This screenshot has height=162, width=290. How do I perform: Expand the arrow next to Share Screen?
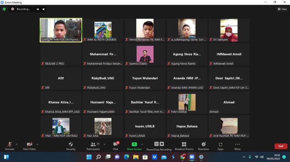pyautogui.click(x=142, y=144)
